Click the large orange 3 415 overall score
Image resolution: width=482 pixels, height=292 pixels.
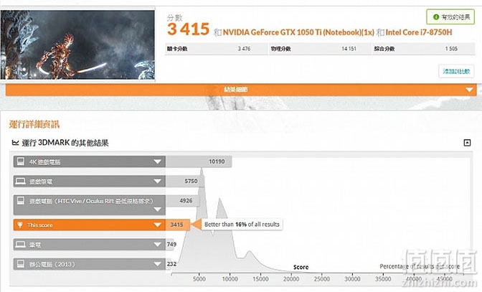[188, 29]
